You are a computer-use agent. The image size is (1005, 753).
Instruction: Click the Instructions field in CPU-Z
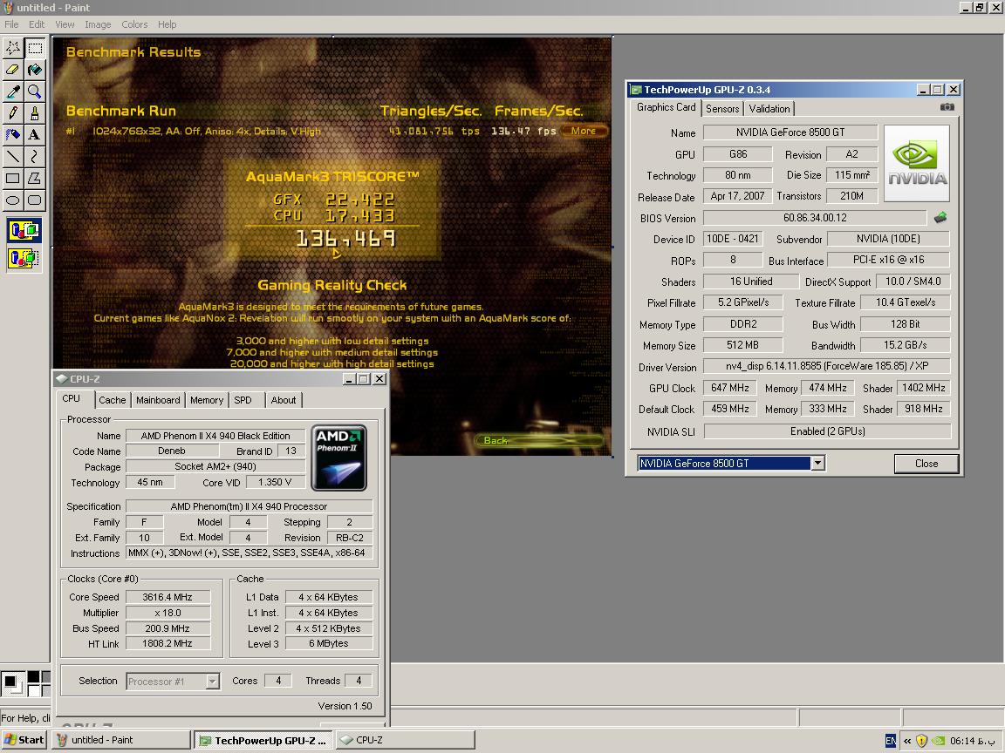(x=249, y=553)
